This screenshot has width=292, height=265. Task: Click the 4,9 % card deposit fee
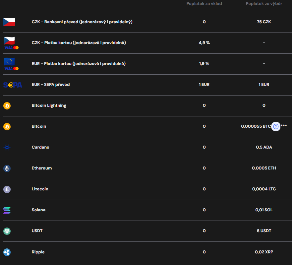[x=204, y=43]
